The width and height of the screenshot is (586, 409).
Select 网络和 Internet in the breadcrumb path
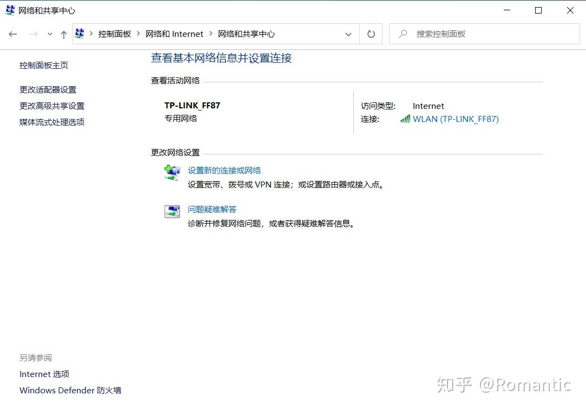click(174, 34)
